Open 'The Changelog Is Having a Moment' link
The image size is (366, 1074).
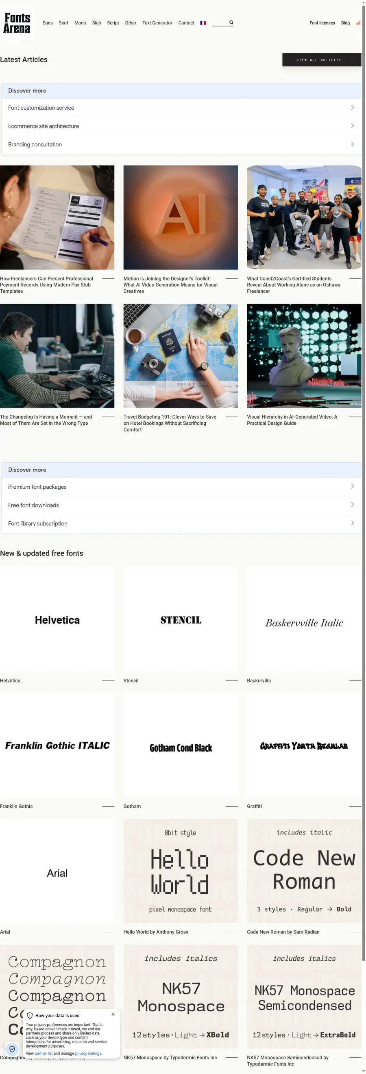[46, 420]
